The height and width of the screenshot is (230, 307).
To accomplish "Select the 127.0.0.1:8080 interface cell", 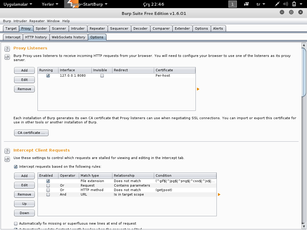I will coord(75,75).
